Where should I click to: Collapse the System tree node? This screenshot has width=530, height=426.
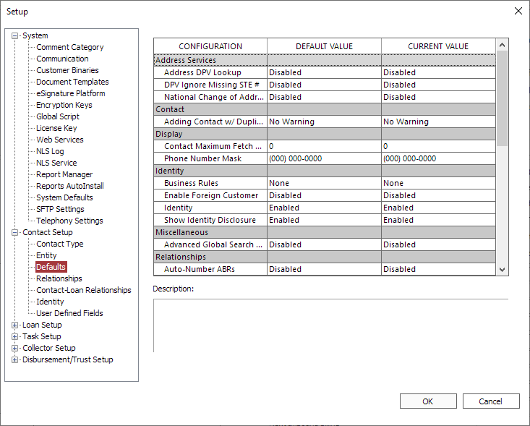[15, 35]
